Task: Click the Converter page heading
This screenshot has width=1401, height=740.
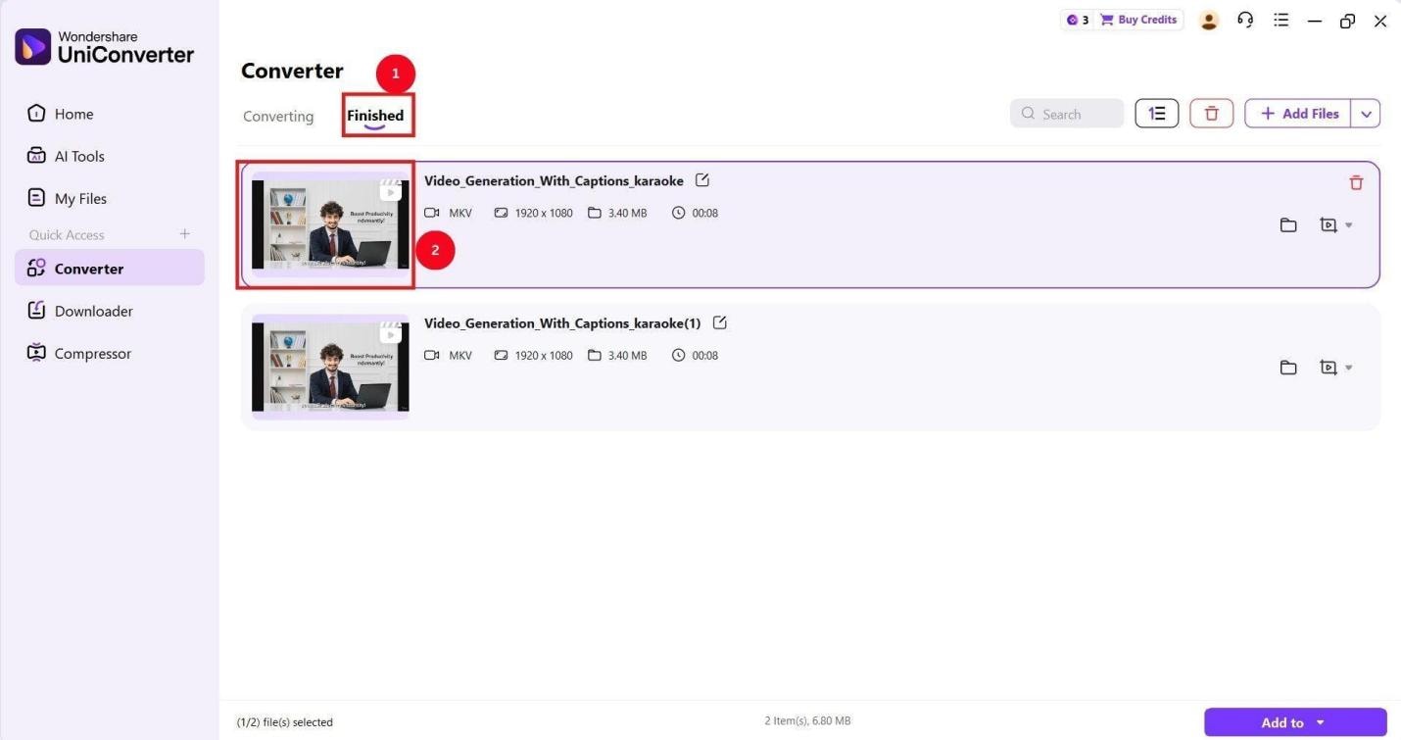Action: [x=292, y=71]
